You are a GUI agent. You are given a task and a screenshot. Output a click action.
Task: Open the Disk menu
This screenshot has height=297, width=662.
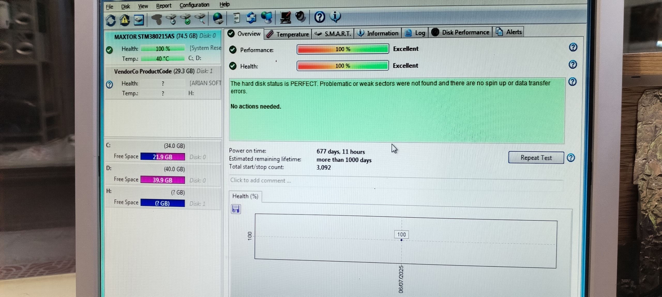click(x=125, y=6)
